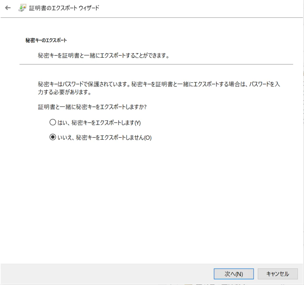This screenshot has height=285, width=304.
Task: Click the 秘密キーのエクスポート heading
Action: (x=46, y=40)
